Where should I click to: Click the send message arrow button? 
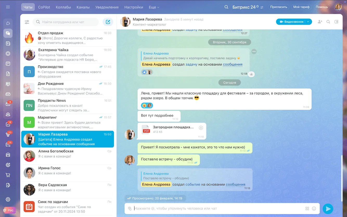328,209
